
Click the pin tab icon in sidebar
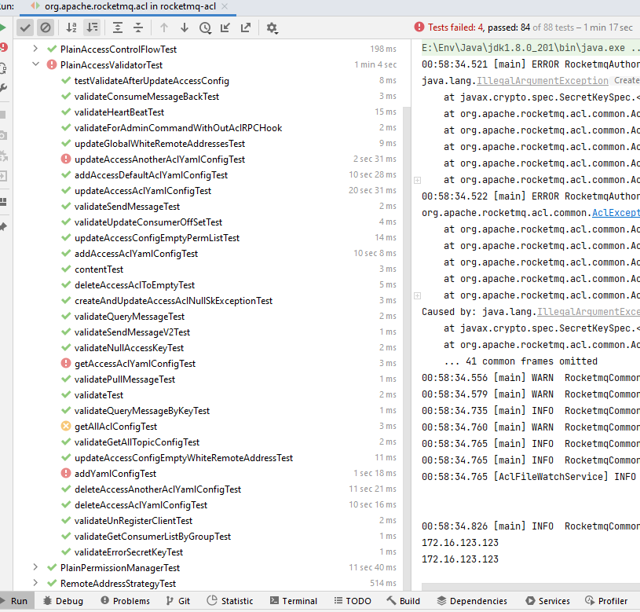(x=3, y=227)
